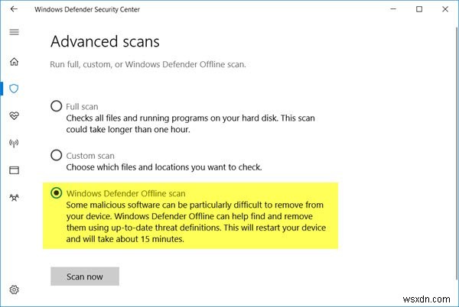Expand the hamburger navigation menu
Screen dimensions: 459x307
coord(14,34)
